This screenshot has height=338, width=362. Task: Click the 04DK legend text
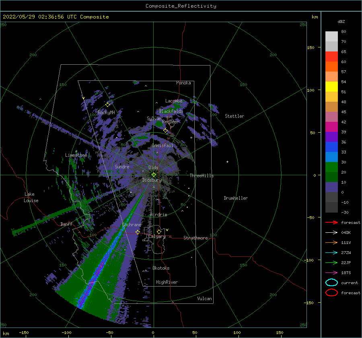tap(346, 233)
